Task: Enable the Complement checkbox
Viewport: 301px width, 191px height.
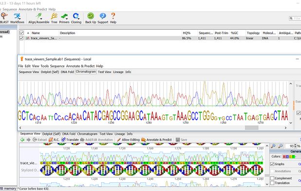Action: (x=272, y=178)
